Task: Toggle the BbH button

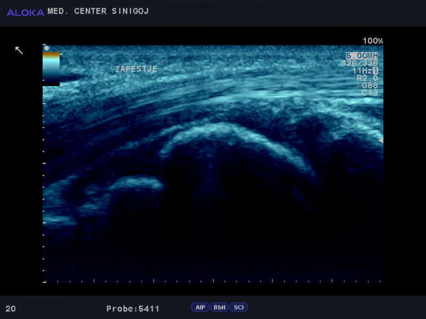Action: click(x=219, y=307)
